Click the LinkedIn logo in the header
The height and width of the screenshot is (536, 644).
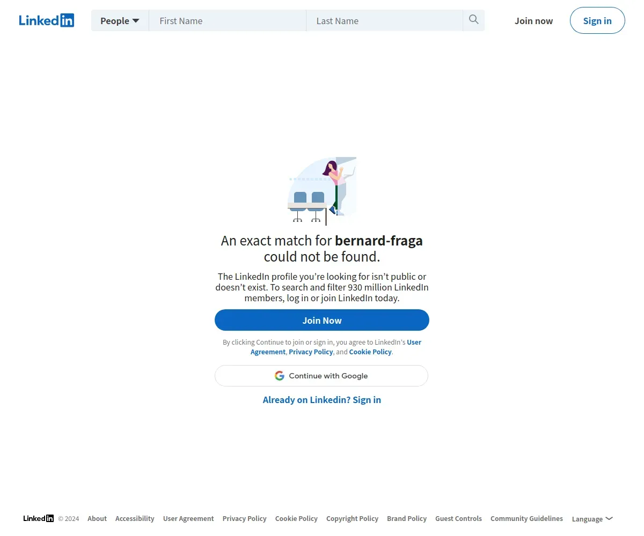pyautogui.click(x=47, y=20)
